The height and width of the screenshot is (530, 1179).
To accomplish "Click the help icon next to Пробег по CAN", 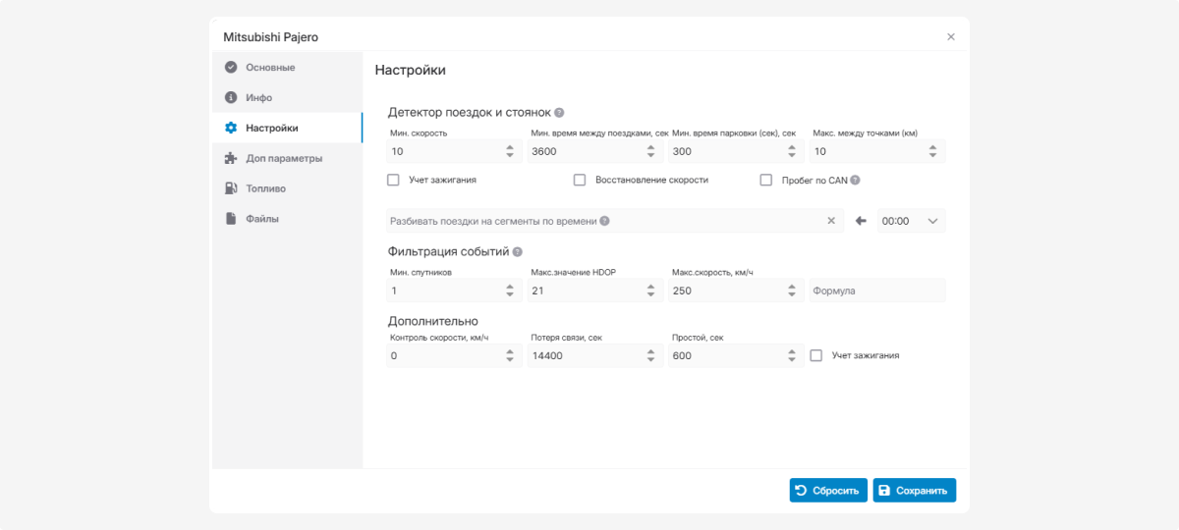I will tap(855, 181).
